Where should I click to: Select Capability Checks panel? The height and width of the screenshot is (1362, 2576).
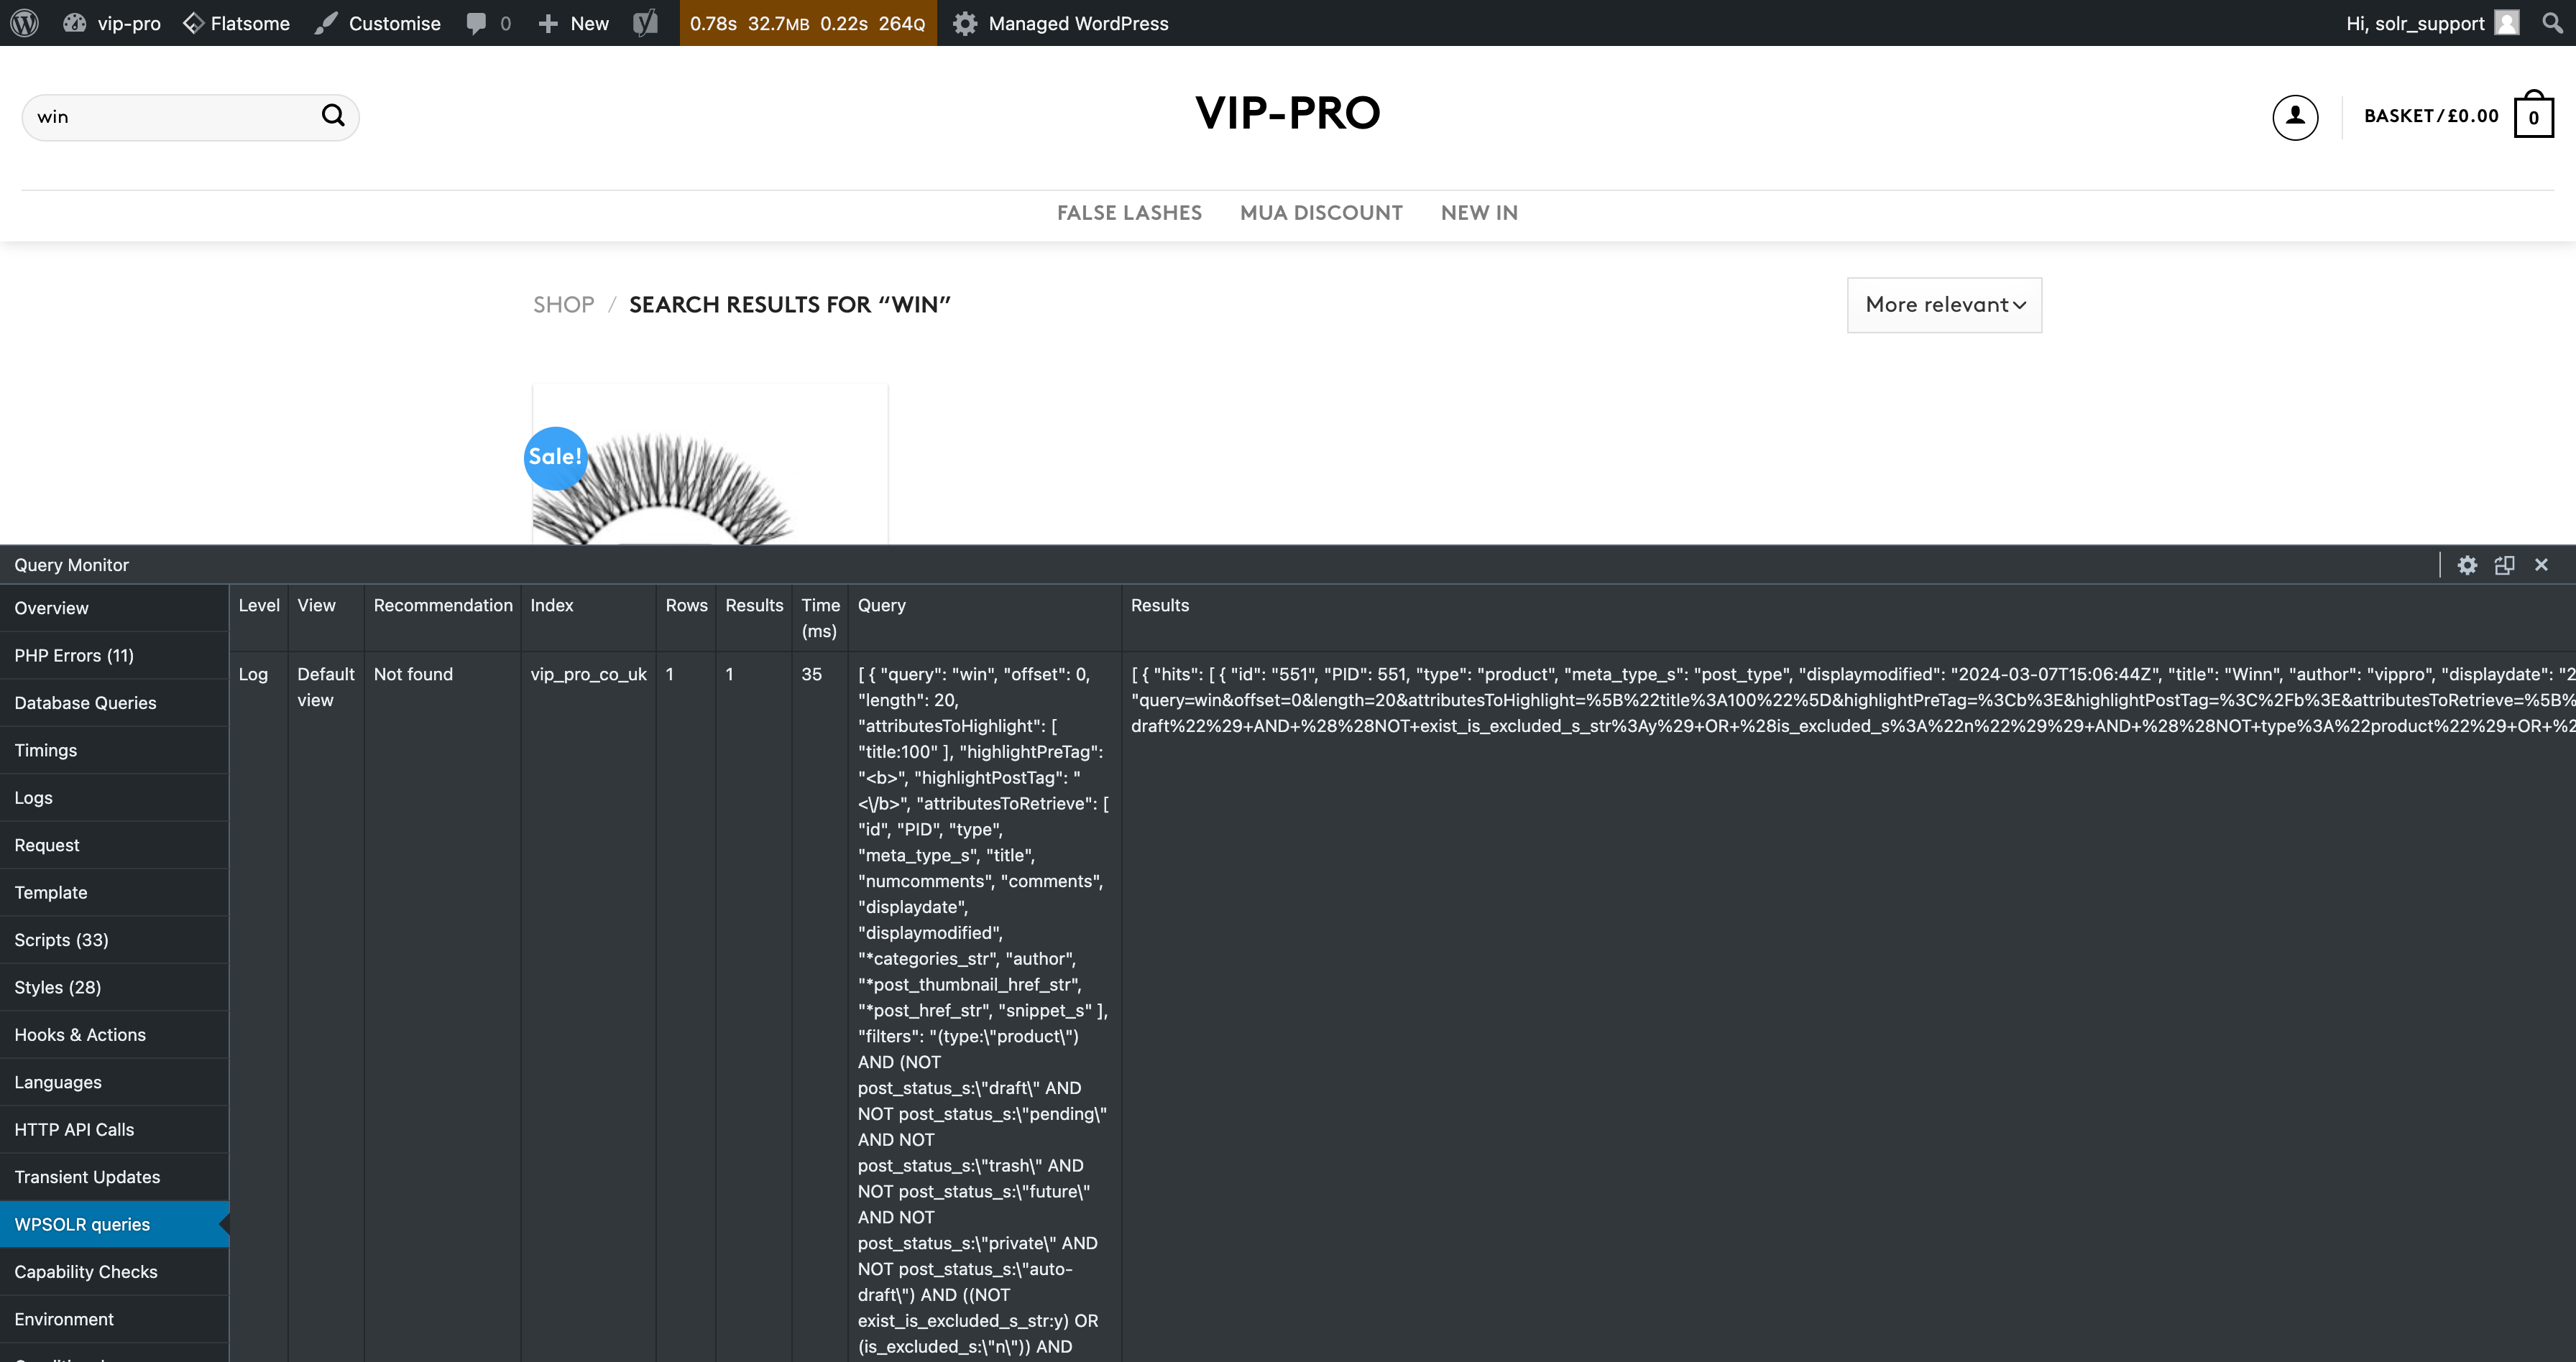tap(114, 1272)
